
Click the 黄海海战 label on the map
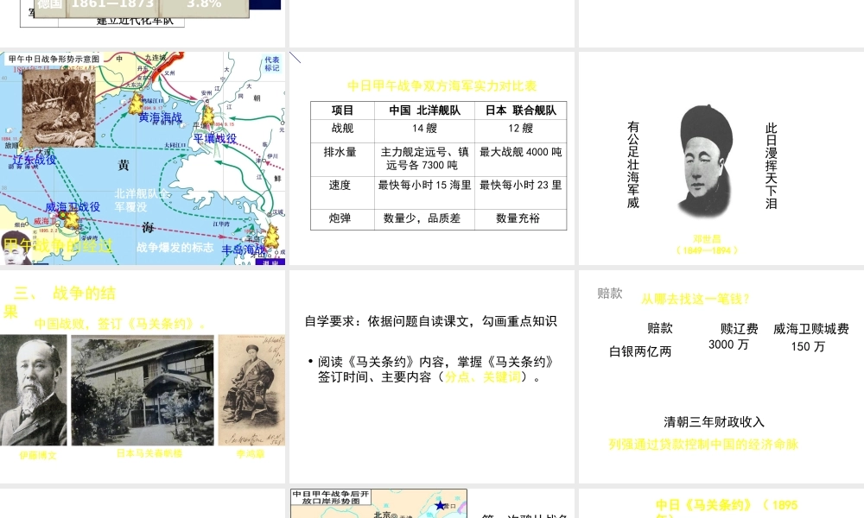click(x=161, y=117)
